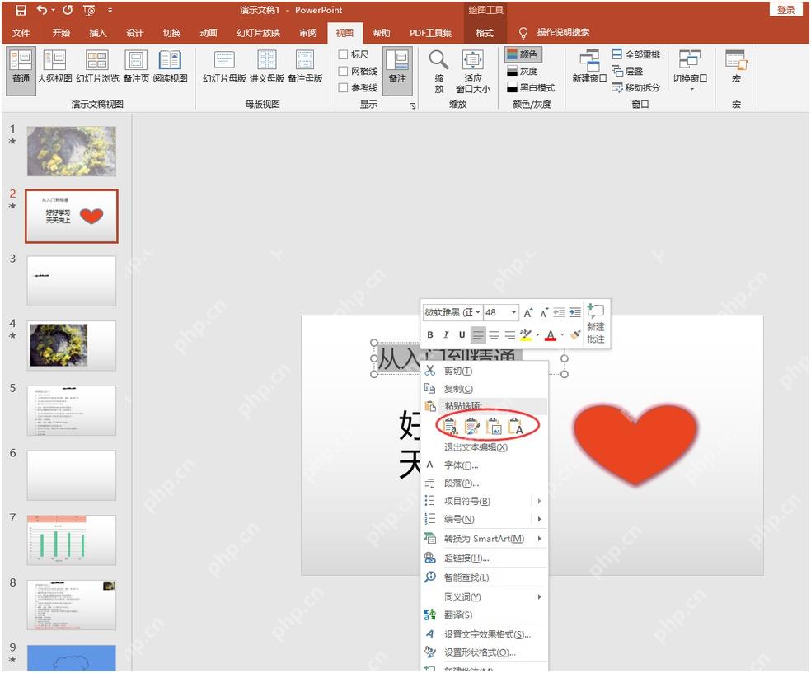811x673 pixels.
Task: Add New Comment (新建批注) from mini toolbar
Action: (596, 324)
